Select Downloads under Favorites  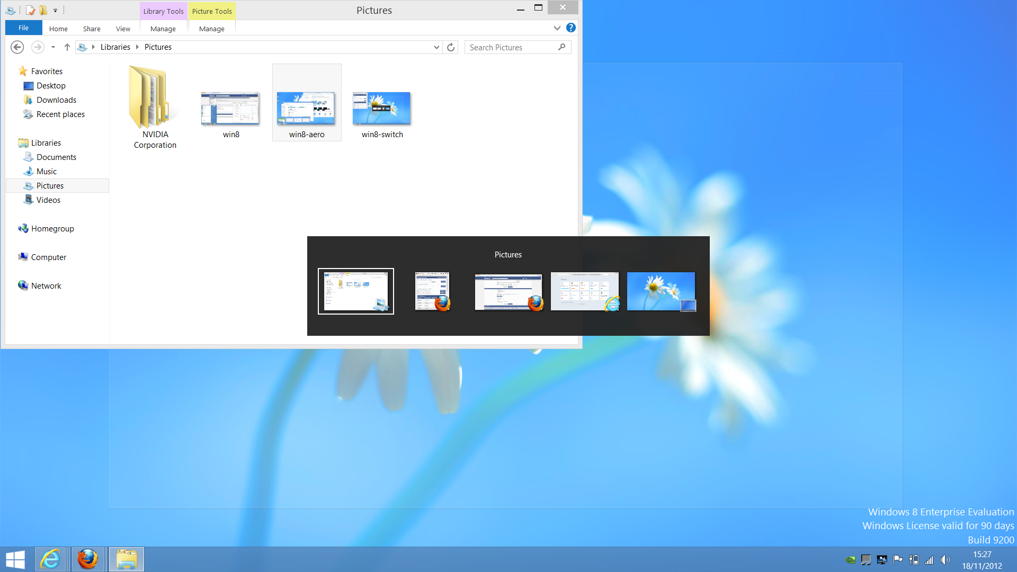[x=56, y=100]
